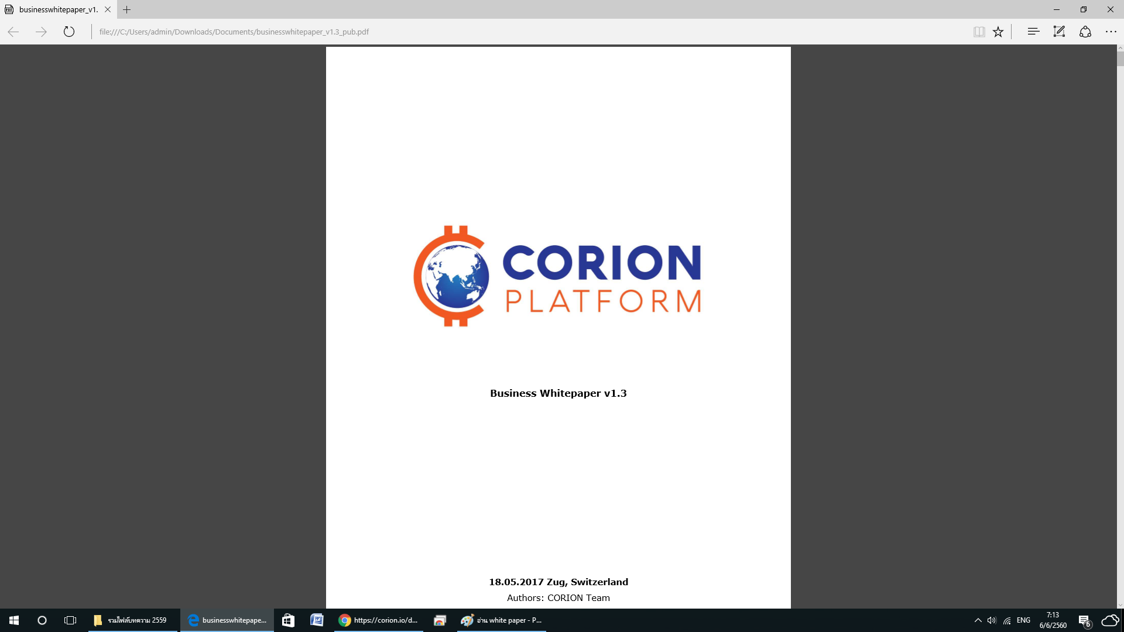This screenshot has width=1124, height=632.
Task: Select the businesswhitepaper_v1 tab
Action: (59, 9)
